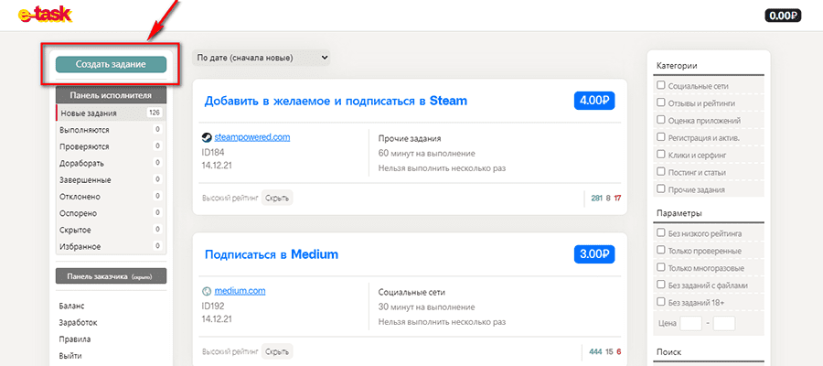
Task: Open the 0.00₽ balance badge
Action: (x=782, y=15)
